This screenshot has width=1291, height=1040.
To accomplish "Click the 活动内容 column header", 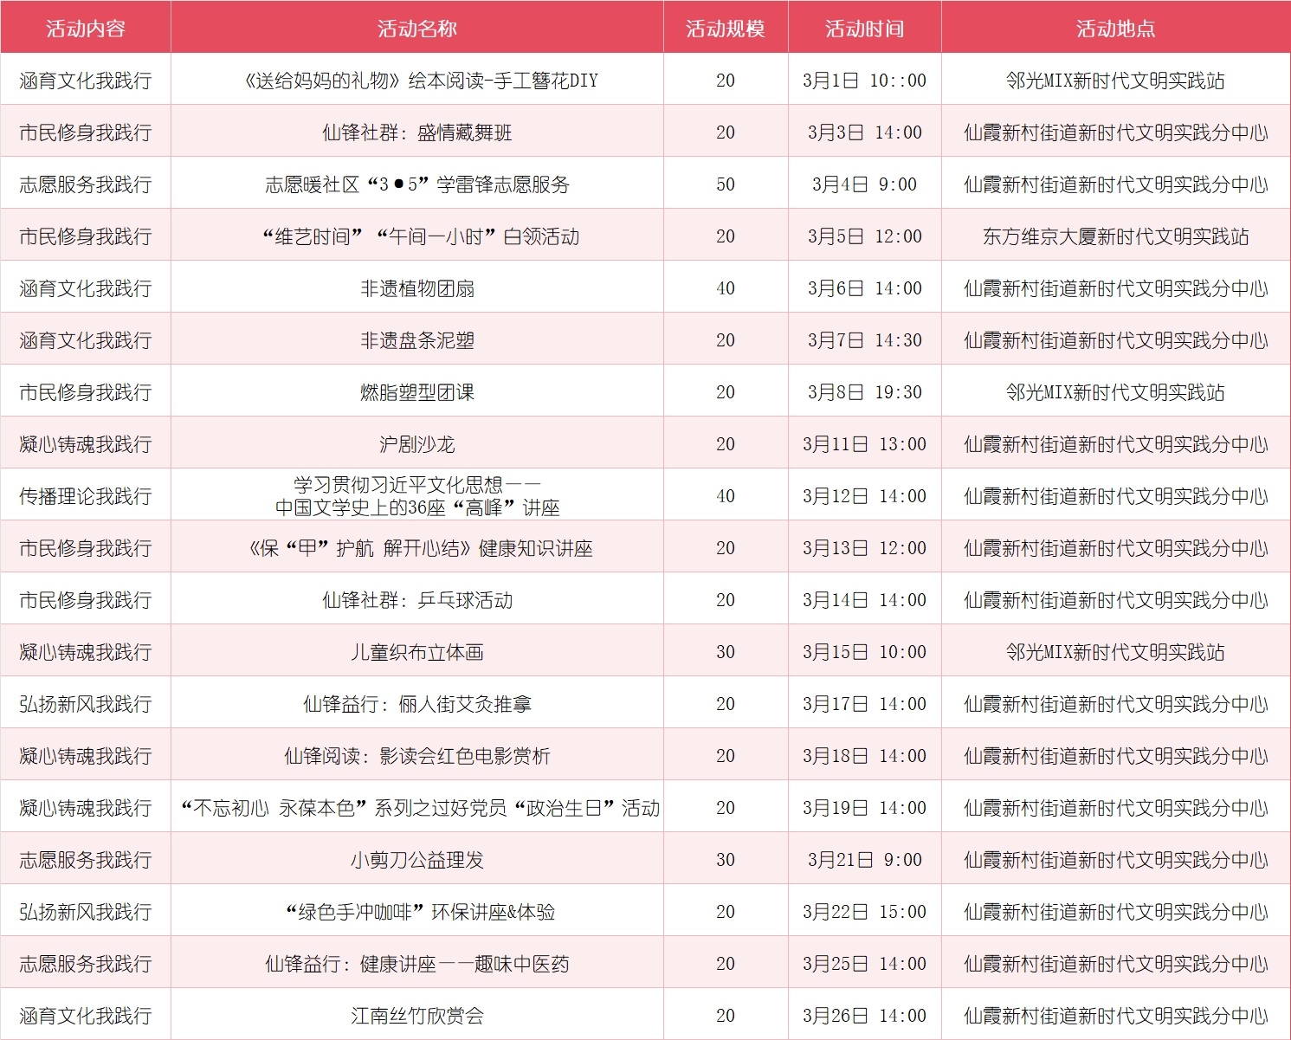I will 86,27.
